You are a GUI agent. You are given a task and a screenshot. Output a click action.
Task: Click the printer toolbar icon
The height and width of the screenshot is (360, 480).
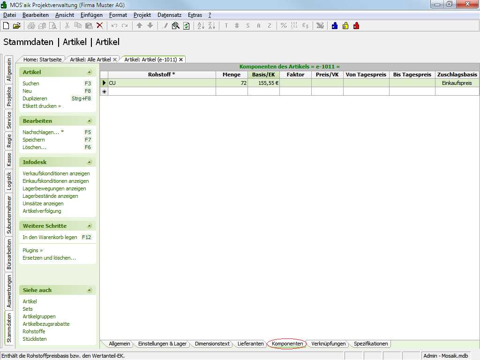(31, 26)
